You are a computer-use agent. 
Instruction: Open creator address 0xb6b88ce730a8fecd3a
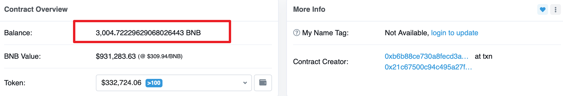pos(426,56)
